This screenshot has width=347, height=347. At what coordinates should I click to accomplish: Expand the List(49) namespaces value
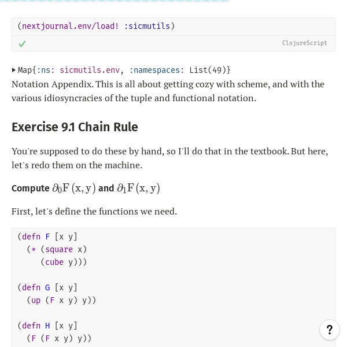[210, 70]
